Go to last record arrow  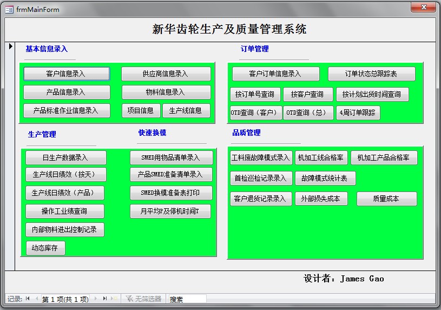(105, 299)
